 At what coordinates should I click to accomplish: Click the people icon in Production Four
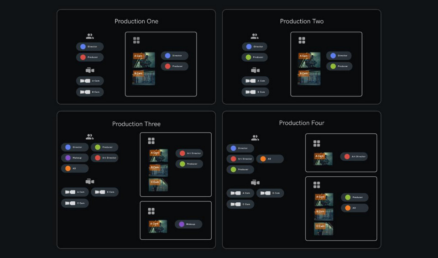[255, 137]
